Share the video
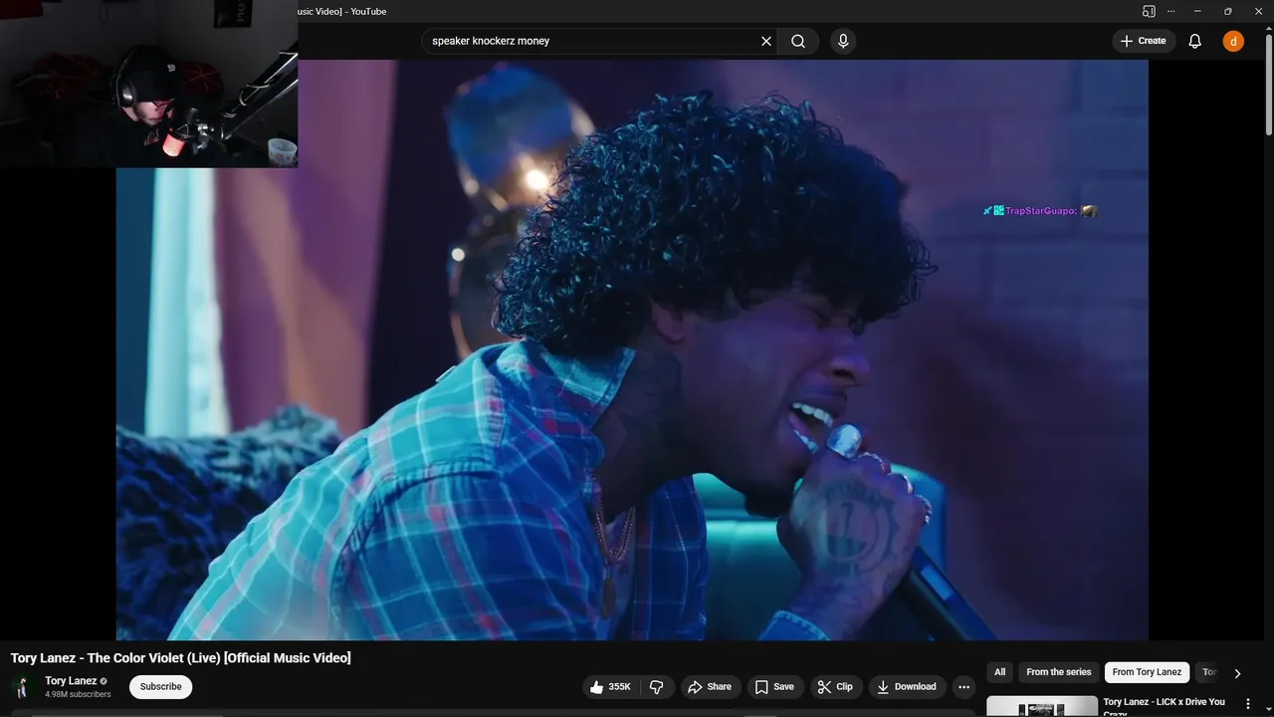This screenshot has width=1274, height=717. click(711, 687)
